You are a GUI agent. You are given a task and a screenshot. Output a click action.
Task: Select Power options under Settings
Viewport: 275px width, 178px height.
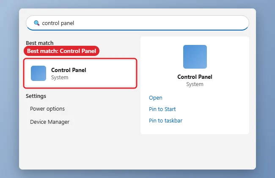point(47,109)
